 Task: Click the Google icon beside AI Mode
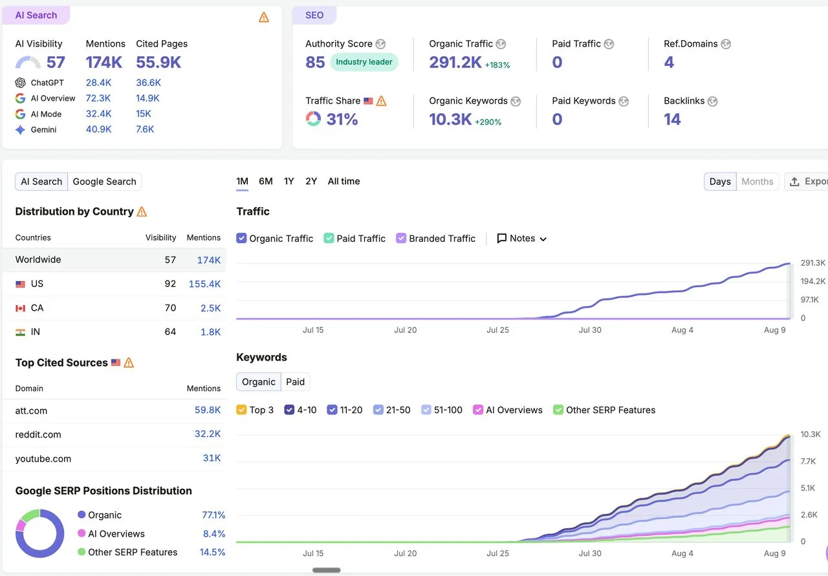tap(20, 114)
